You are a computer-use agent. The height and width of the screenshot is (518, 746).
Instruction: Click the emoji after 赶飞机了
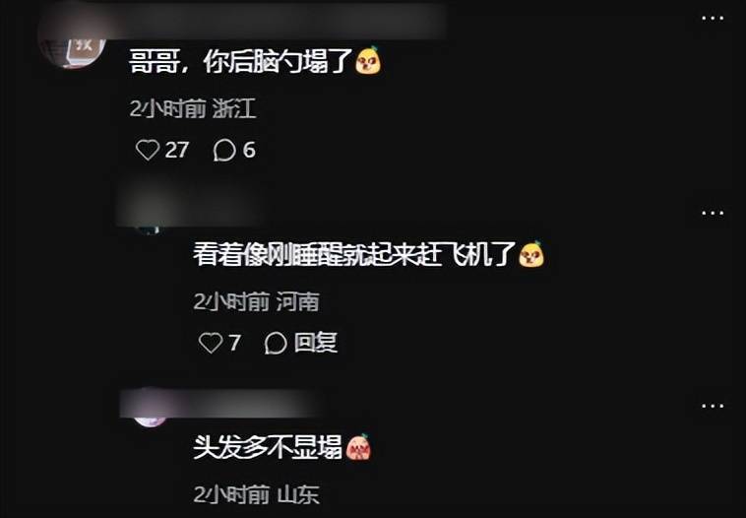(x=531, y=254)
